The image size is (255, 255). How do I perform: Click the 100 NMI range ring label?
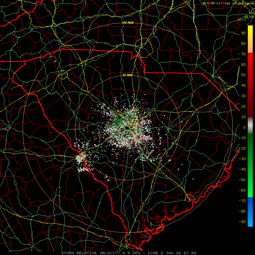[x=127, y=23]
